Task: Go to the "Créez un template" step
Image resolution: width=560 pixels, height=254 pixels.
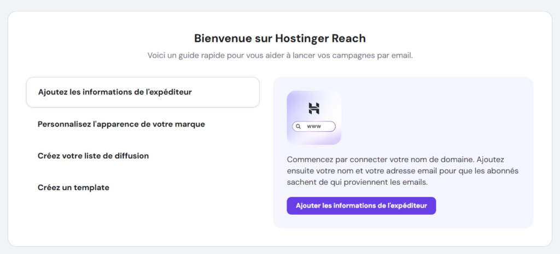Action: tap(73, 188)
